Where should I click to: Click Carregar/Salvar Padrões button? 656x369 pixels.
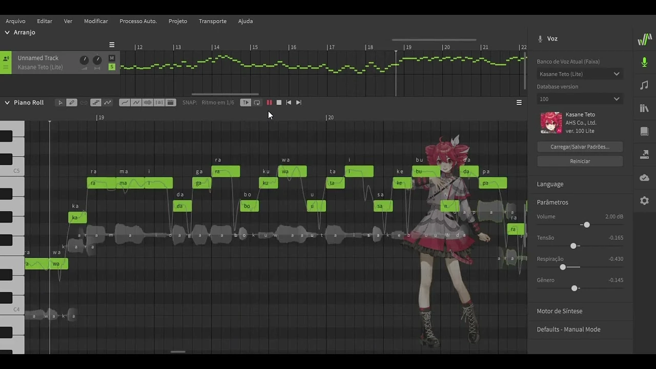point(580,147)
